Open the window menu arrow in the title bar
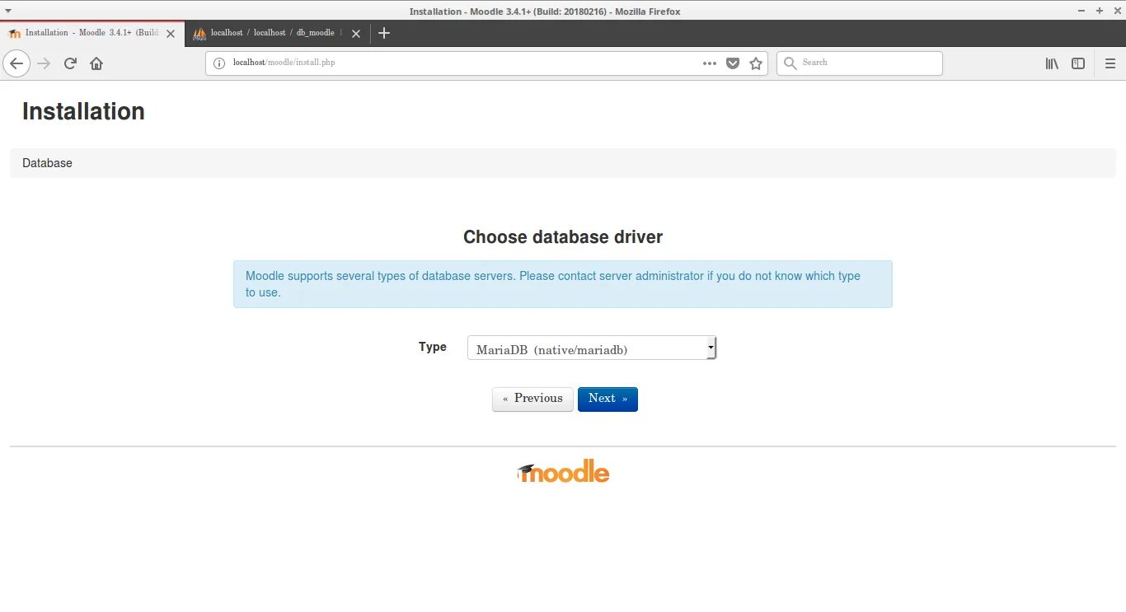Screen dimensions: 1126x612 click(7, 11)
